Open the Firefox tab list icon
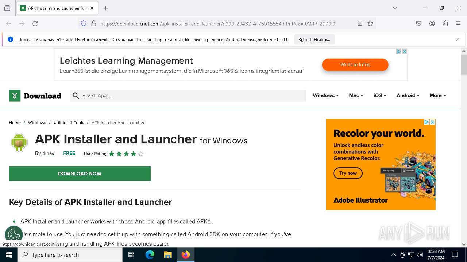467x262 pixels. pyautogui.click(x=7, y=8)
